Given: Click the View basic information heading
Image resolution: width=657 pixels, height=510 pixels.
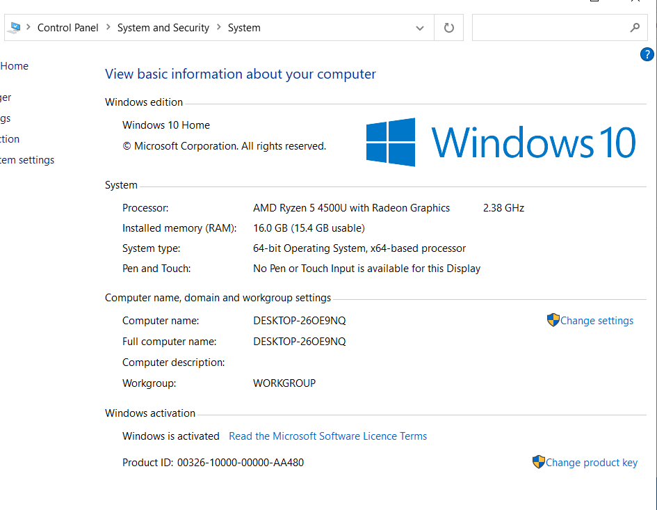Looking at the screenshot, I should (241, 74).
